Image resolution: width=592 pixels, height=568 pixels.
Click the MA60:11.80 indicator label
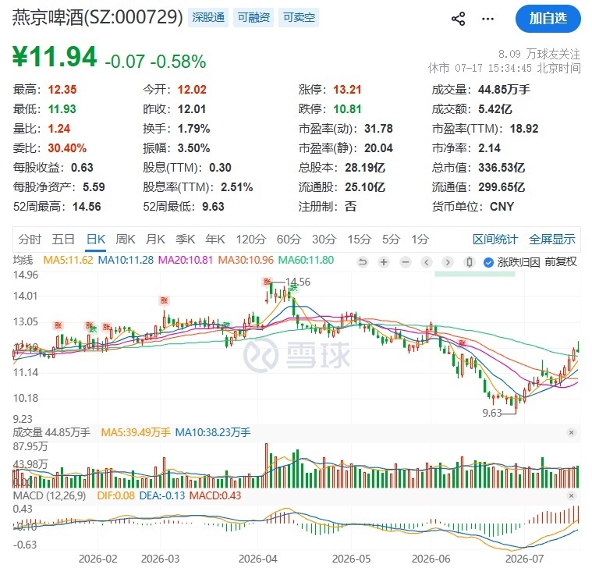tap(306, 260)
